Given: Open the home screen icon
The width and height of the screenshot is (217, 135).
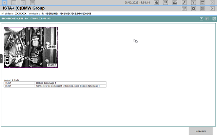Looking at the screenshot, I should [x=156, y=3].
